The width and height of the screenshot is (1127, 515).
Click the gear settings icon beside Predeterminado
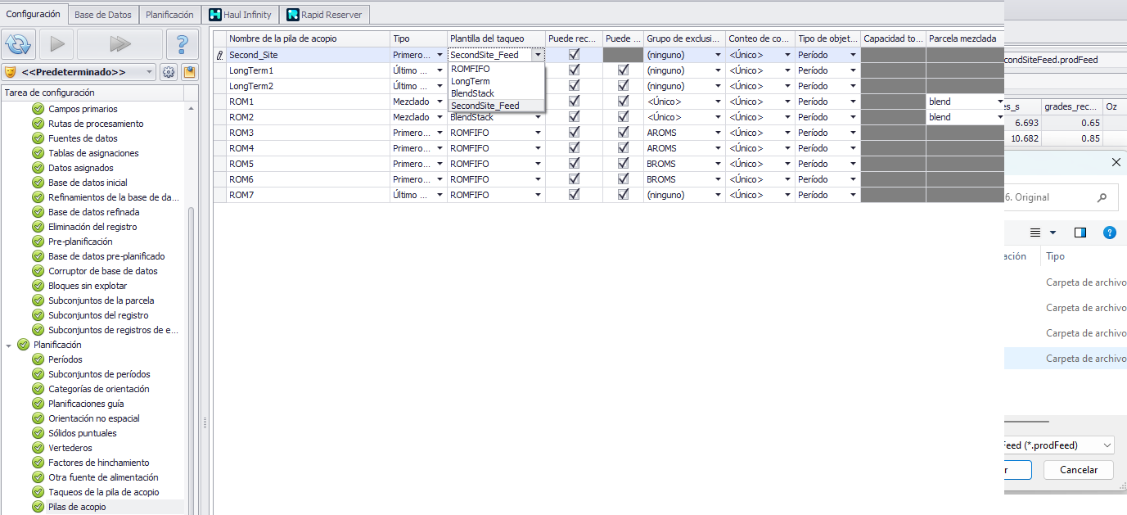click(x=169, y=72)
